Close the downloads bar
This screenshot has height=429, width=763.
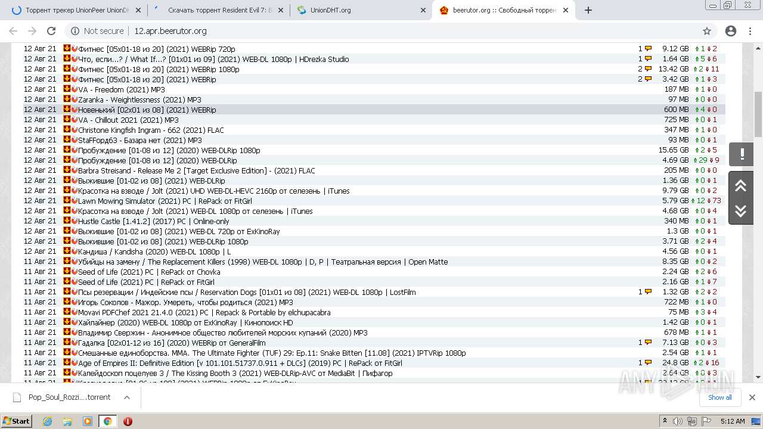[752, 397]
